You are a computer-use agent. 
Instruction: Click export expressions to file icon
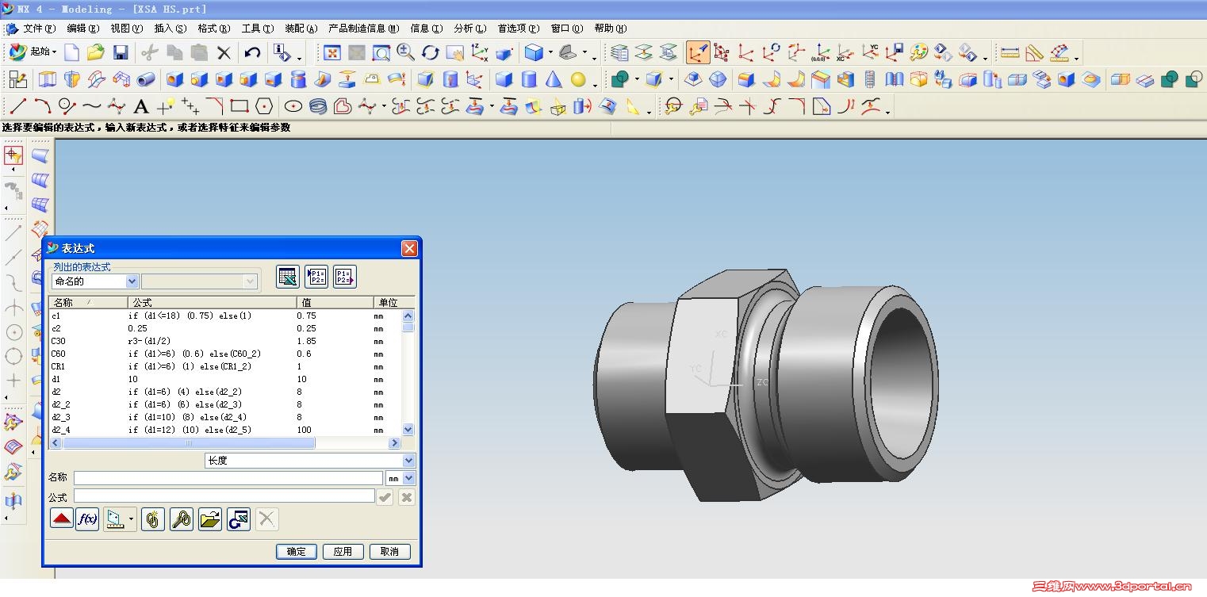coord(345,277)
